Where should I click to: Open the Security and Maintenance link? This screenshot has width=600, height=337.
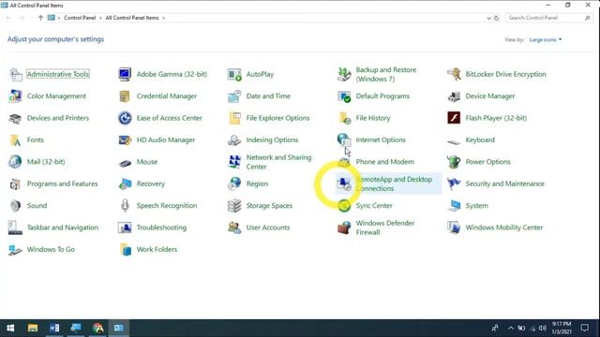[x=504, y=183]
